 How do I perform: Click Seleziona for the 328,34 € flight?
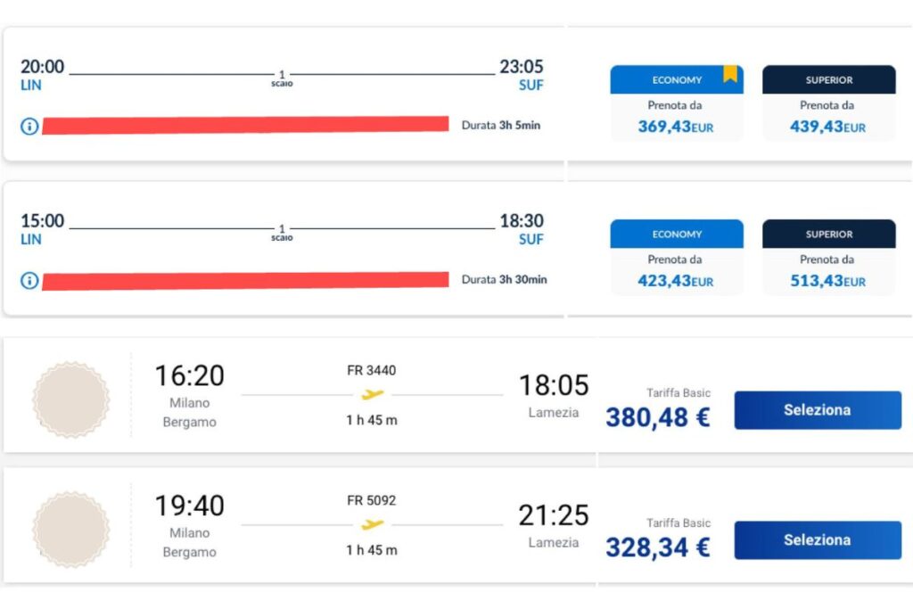click(x=818, y=539)
